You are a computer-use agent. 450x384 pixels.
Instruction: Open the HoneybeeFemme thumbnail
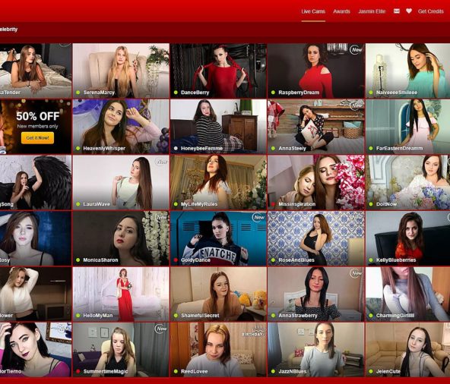pyautogui.click(x=218, y=127)
